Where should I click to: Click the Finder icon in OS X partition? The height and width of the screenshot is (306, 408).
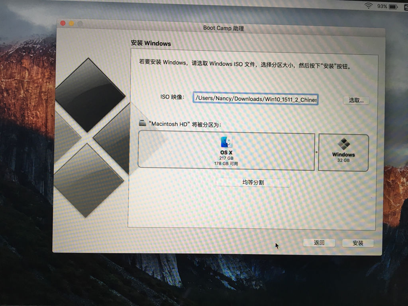click(x=226, y=142)
